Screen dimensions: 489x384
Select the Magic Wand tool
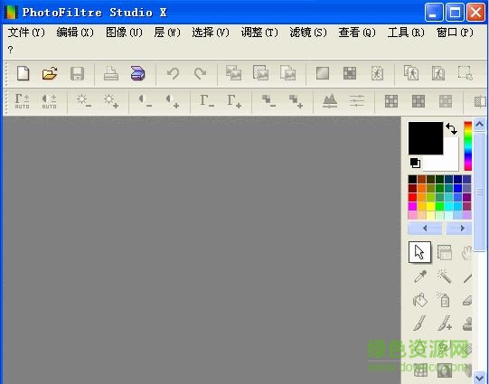pos(444,276)
